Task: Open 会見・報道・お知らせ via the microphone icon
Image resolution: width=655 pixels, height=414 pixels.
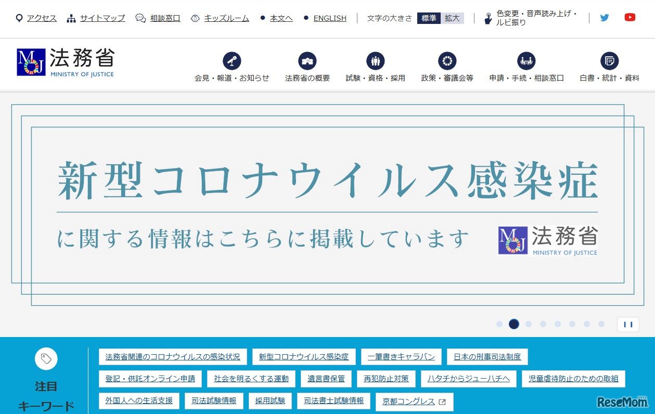Action: (x=231, y=61)
